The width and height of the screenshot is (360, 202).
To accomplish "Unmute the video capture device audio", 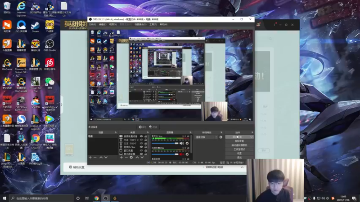I will [x=182, y=154].
